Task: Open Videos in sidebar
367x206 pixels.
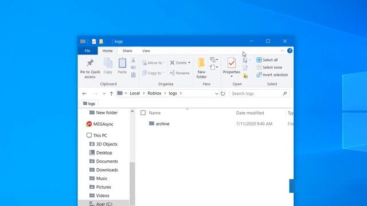Action: click(99, 196)
